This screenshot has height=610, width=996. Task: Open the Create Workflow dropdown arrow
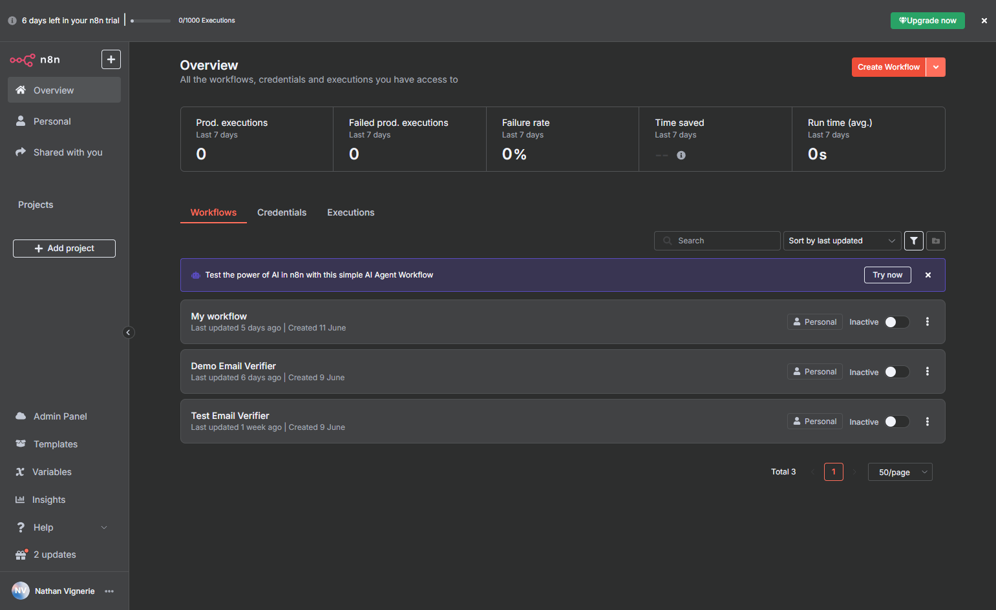pyautogui.click(x=936, y=67)
